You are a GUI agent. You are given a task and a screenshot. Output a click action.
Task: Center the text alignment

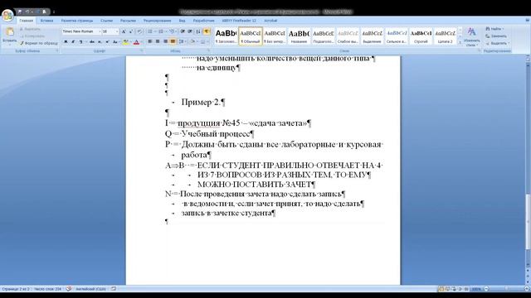tap(158, 41)
